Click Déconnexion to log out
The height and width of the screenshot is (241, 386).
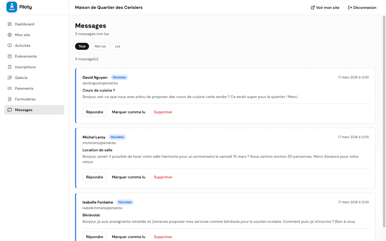pos(362,7)
